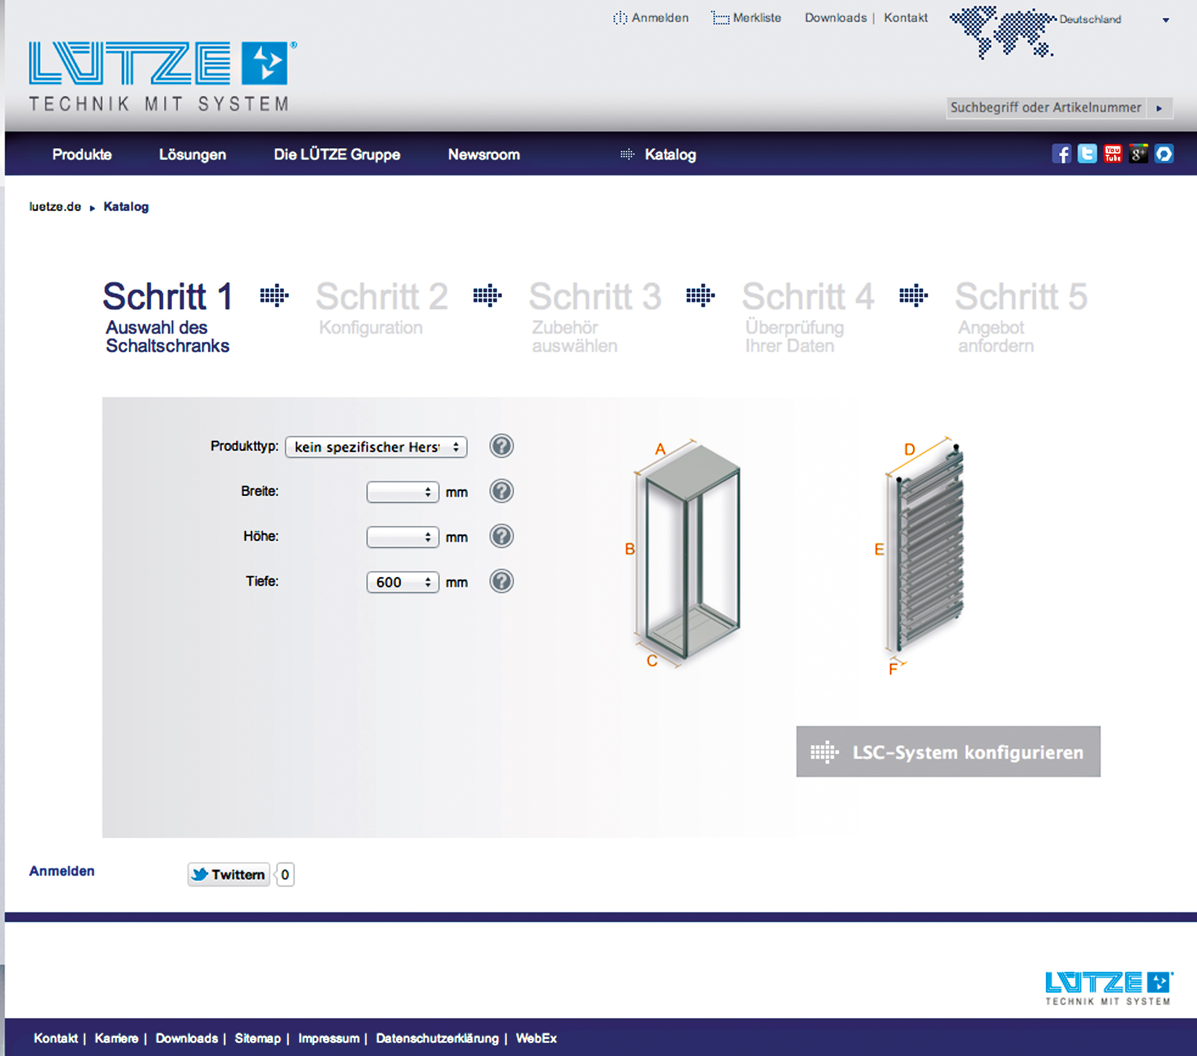Click the help icon next to Tiefe
This screenshot has height=1056, width=1197.
[x=501, y=581]
